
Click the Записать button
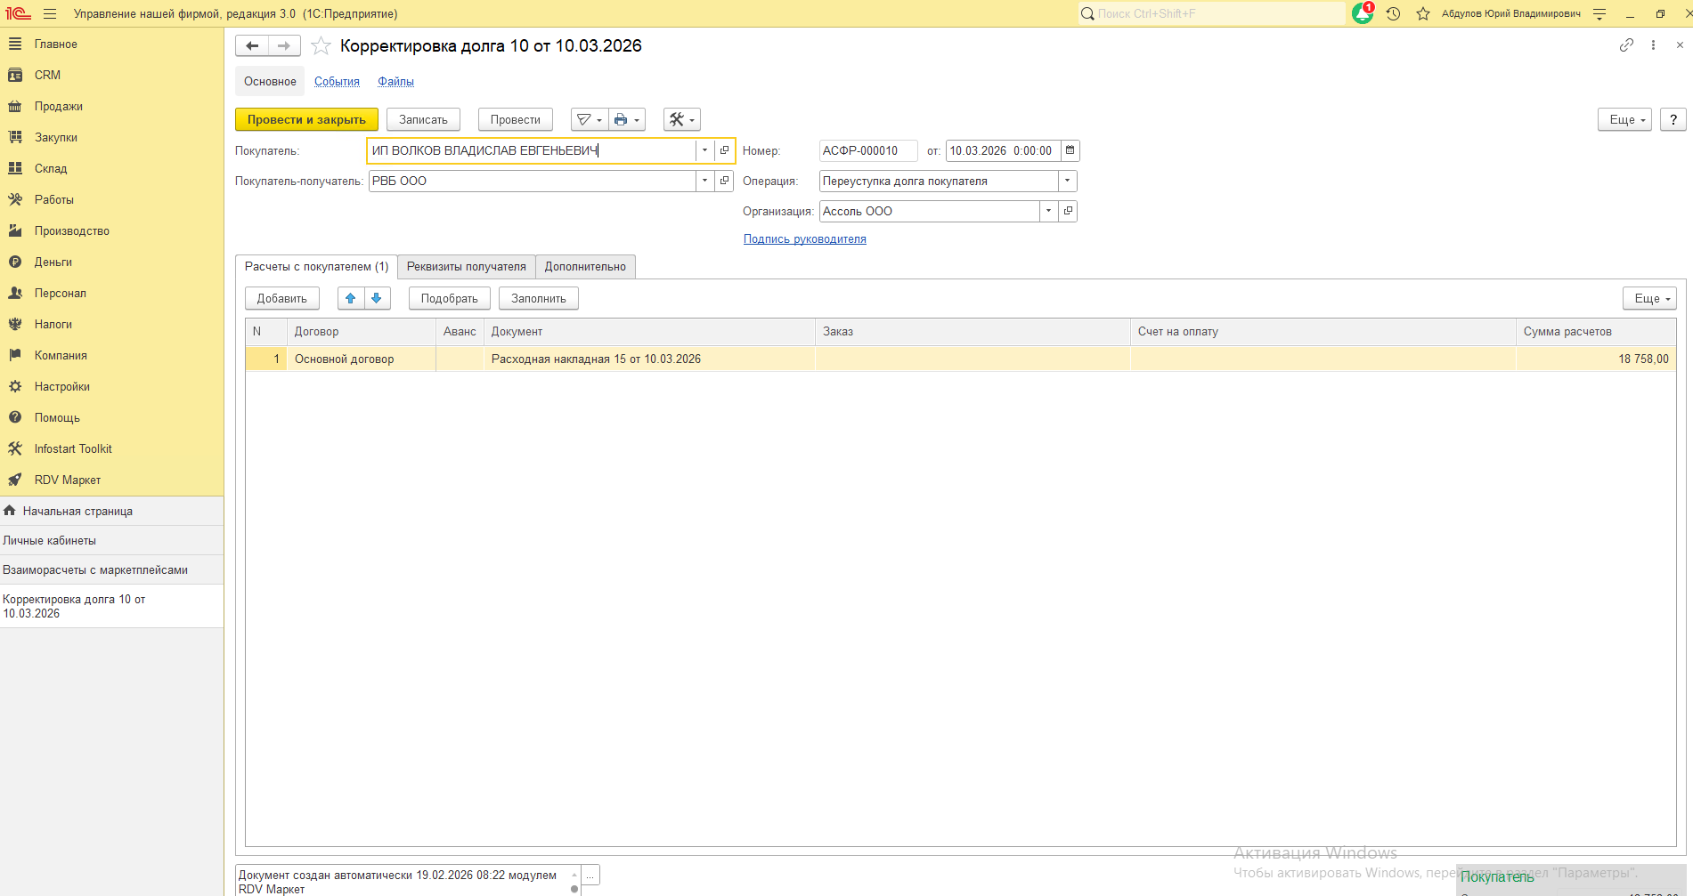point(423,119)
